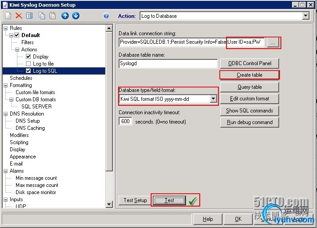Click the Query table button
This screenshot has width=317, height=228.
(x=250, y=87)
